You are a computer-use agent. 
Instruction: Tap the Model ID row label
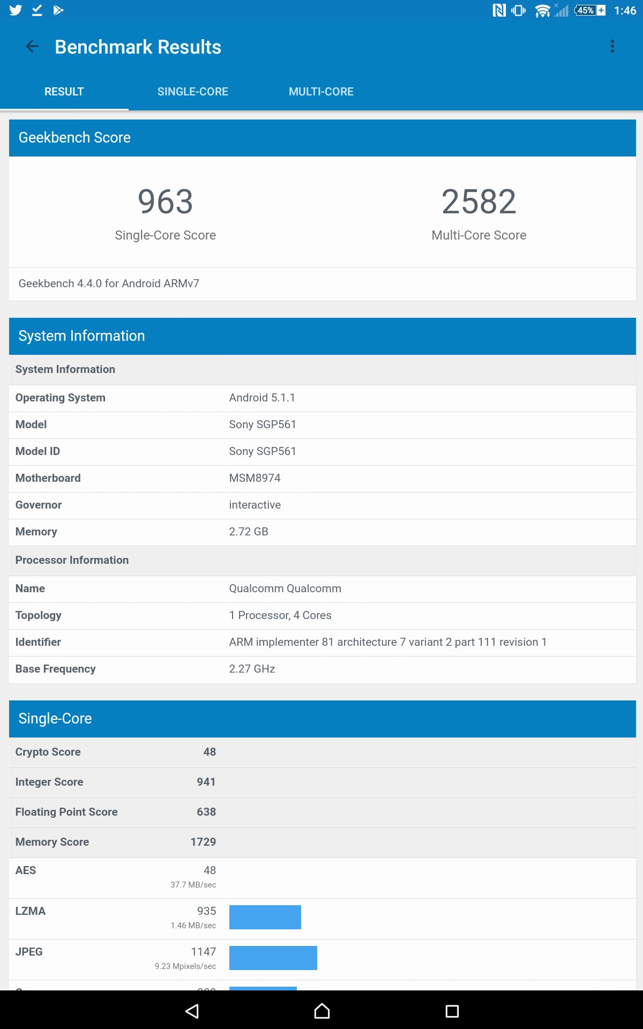click(x=38, y=451)
